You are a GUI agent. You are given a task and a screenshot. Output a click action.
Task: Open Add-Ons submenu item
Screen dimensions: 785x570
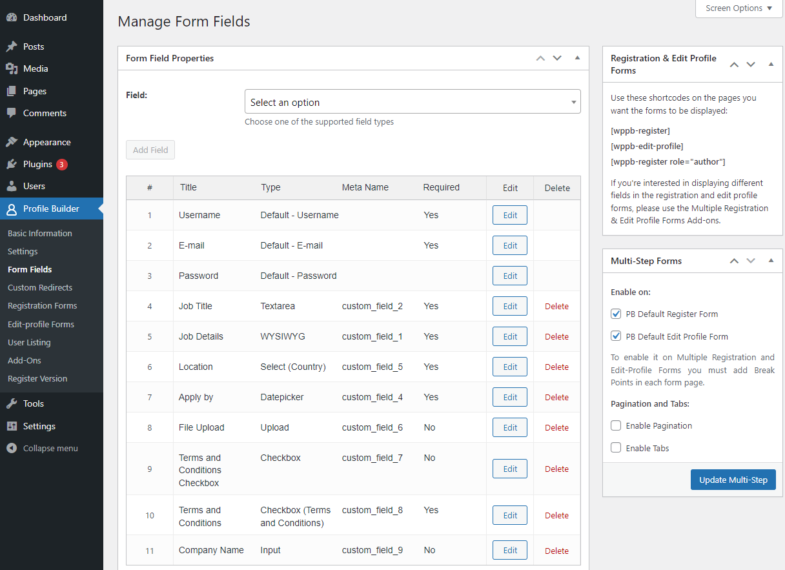[25, 360]
